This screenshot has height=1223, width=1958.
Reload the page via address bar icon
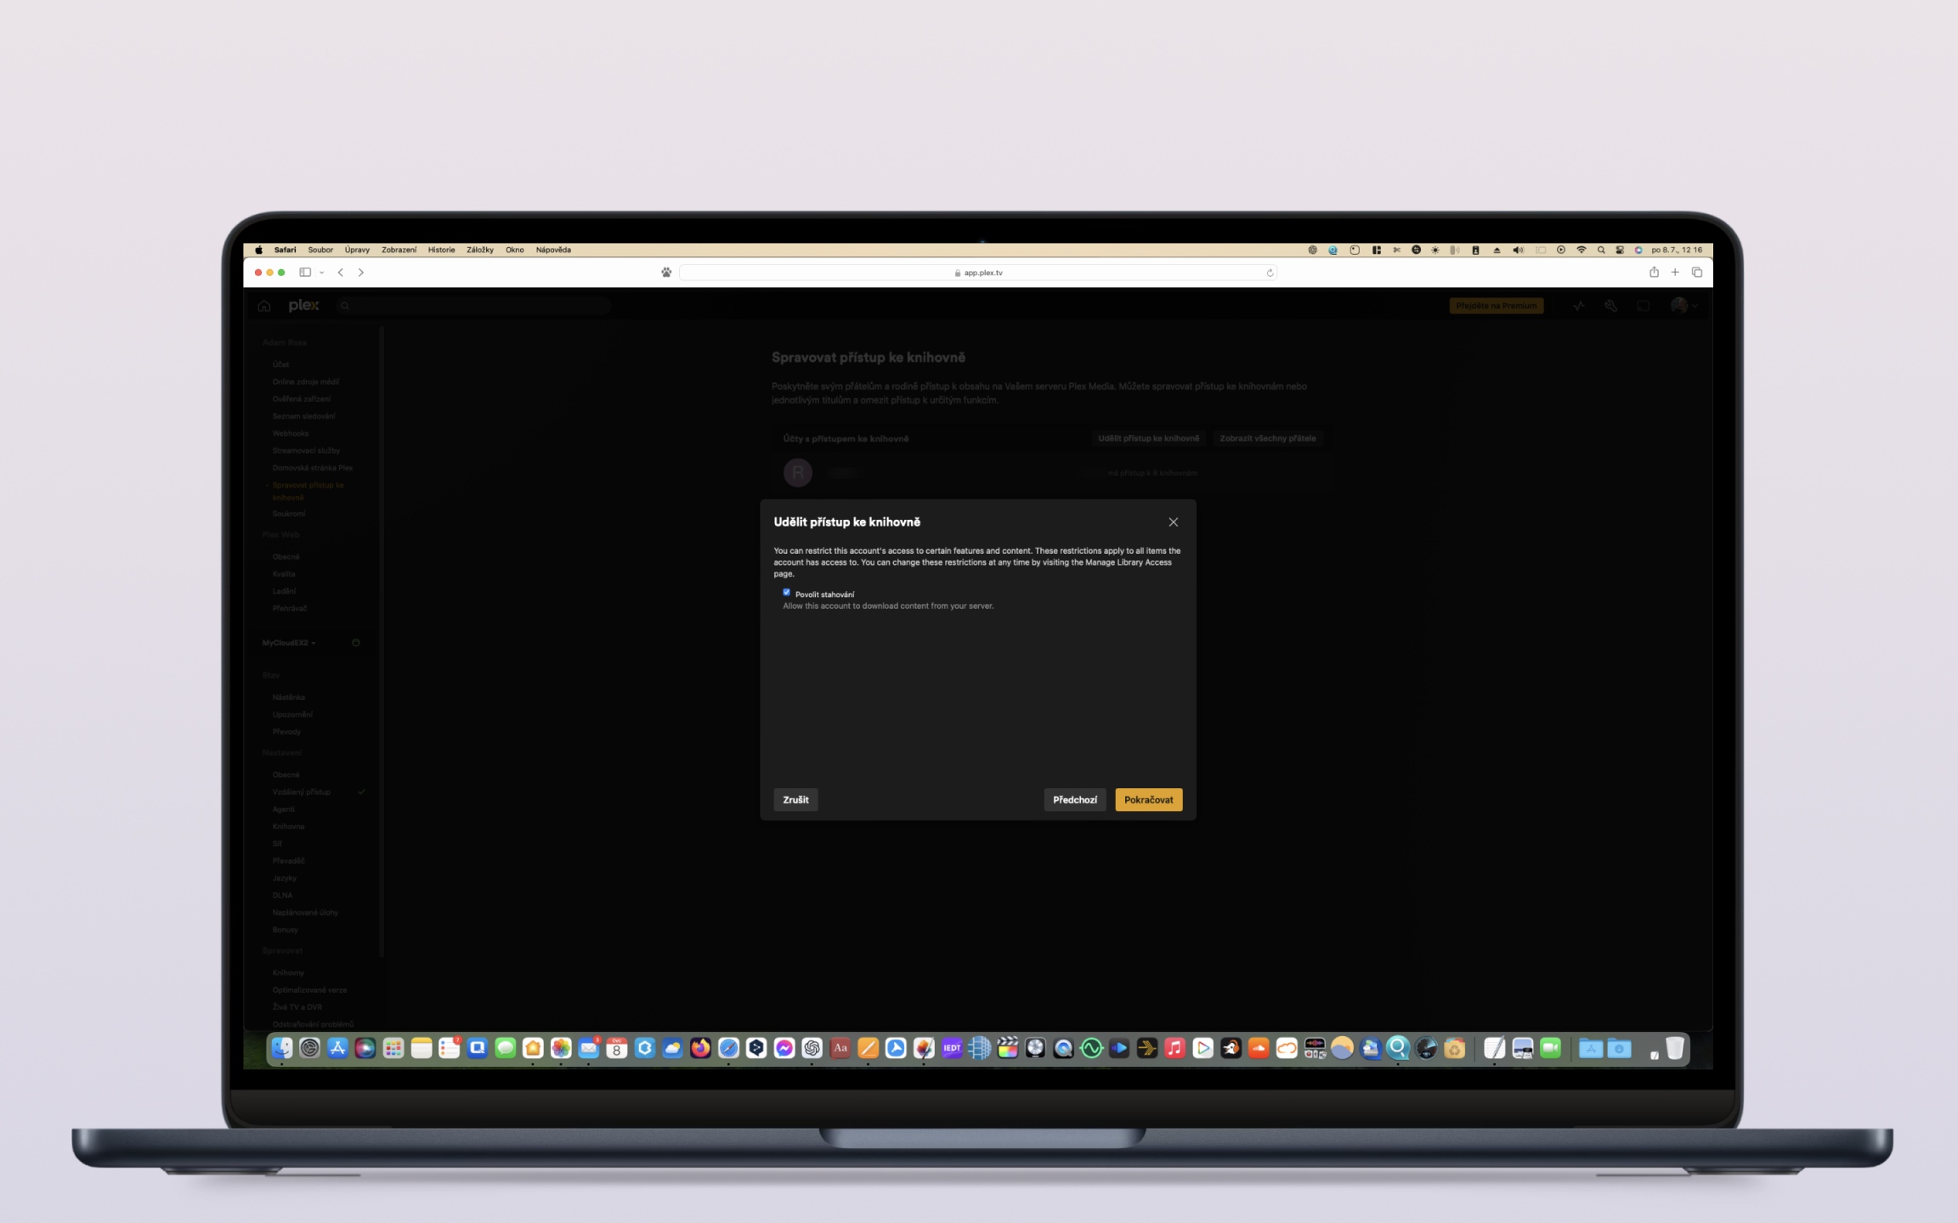[x=1270, y=273]
